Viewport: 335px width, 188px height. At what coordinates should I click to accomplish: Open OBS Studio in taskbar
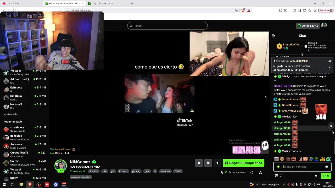coord(38,185)
